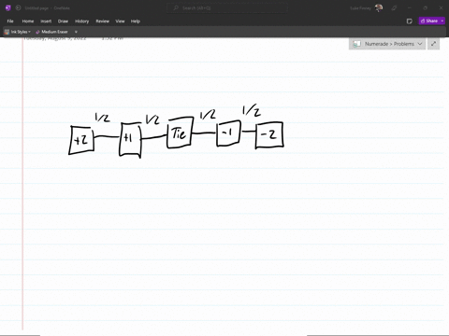Switch to the Insert tab
The height and width of the screenshot is (336, 449).
(46, 21)
